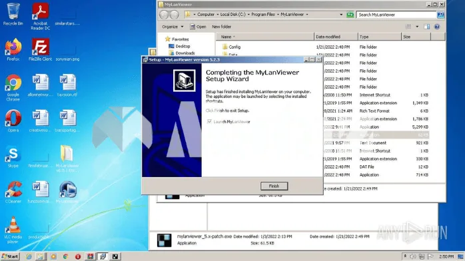Refresh the MyLanViewer folder address bar
This screenshot has height=261, width=465.
(x=350, y=15)
